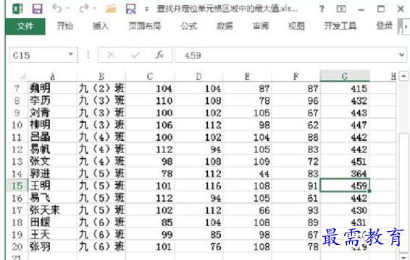Viewport: 410px width, 260px height.
Task: Select column E header
Action: [247, 77]
